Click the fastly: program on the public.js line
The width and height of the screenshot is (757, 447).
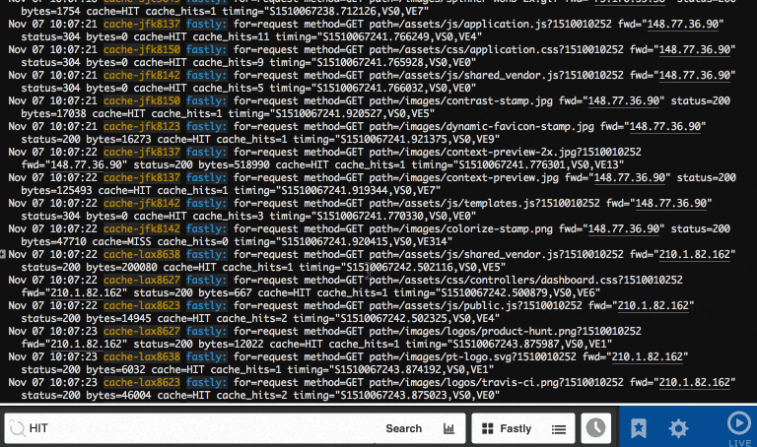coord(206,305)
